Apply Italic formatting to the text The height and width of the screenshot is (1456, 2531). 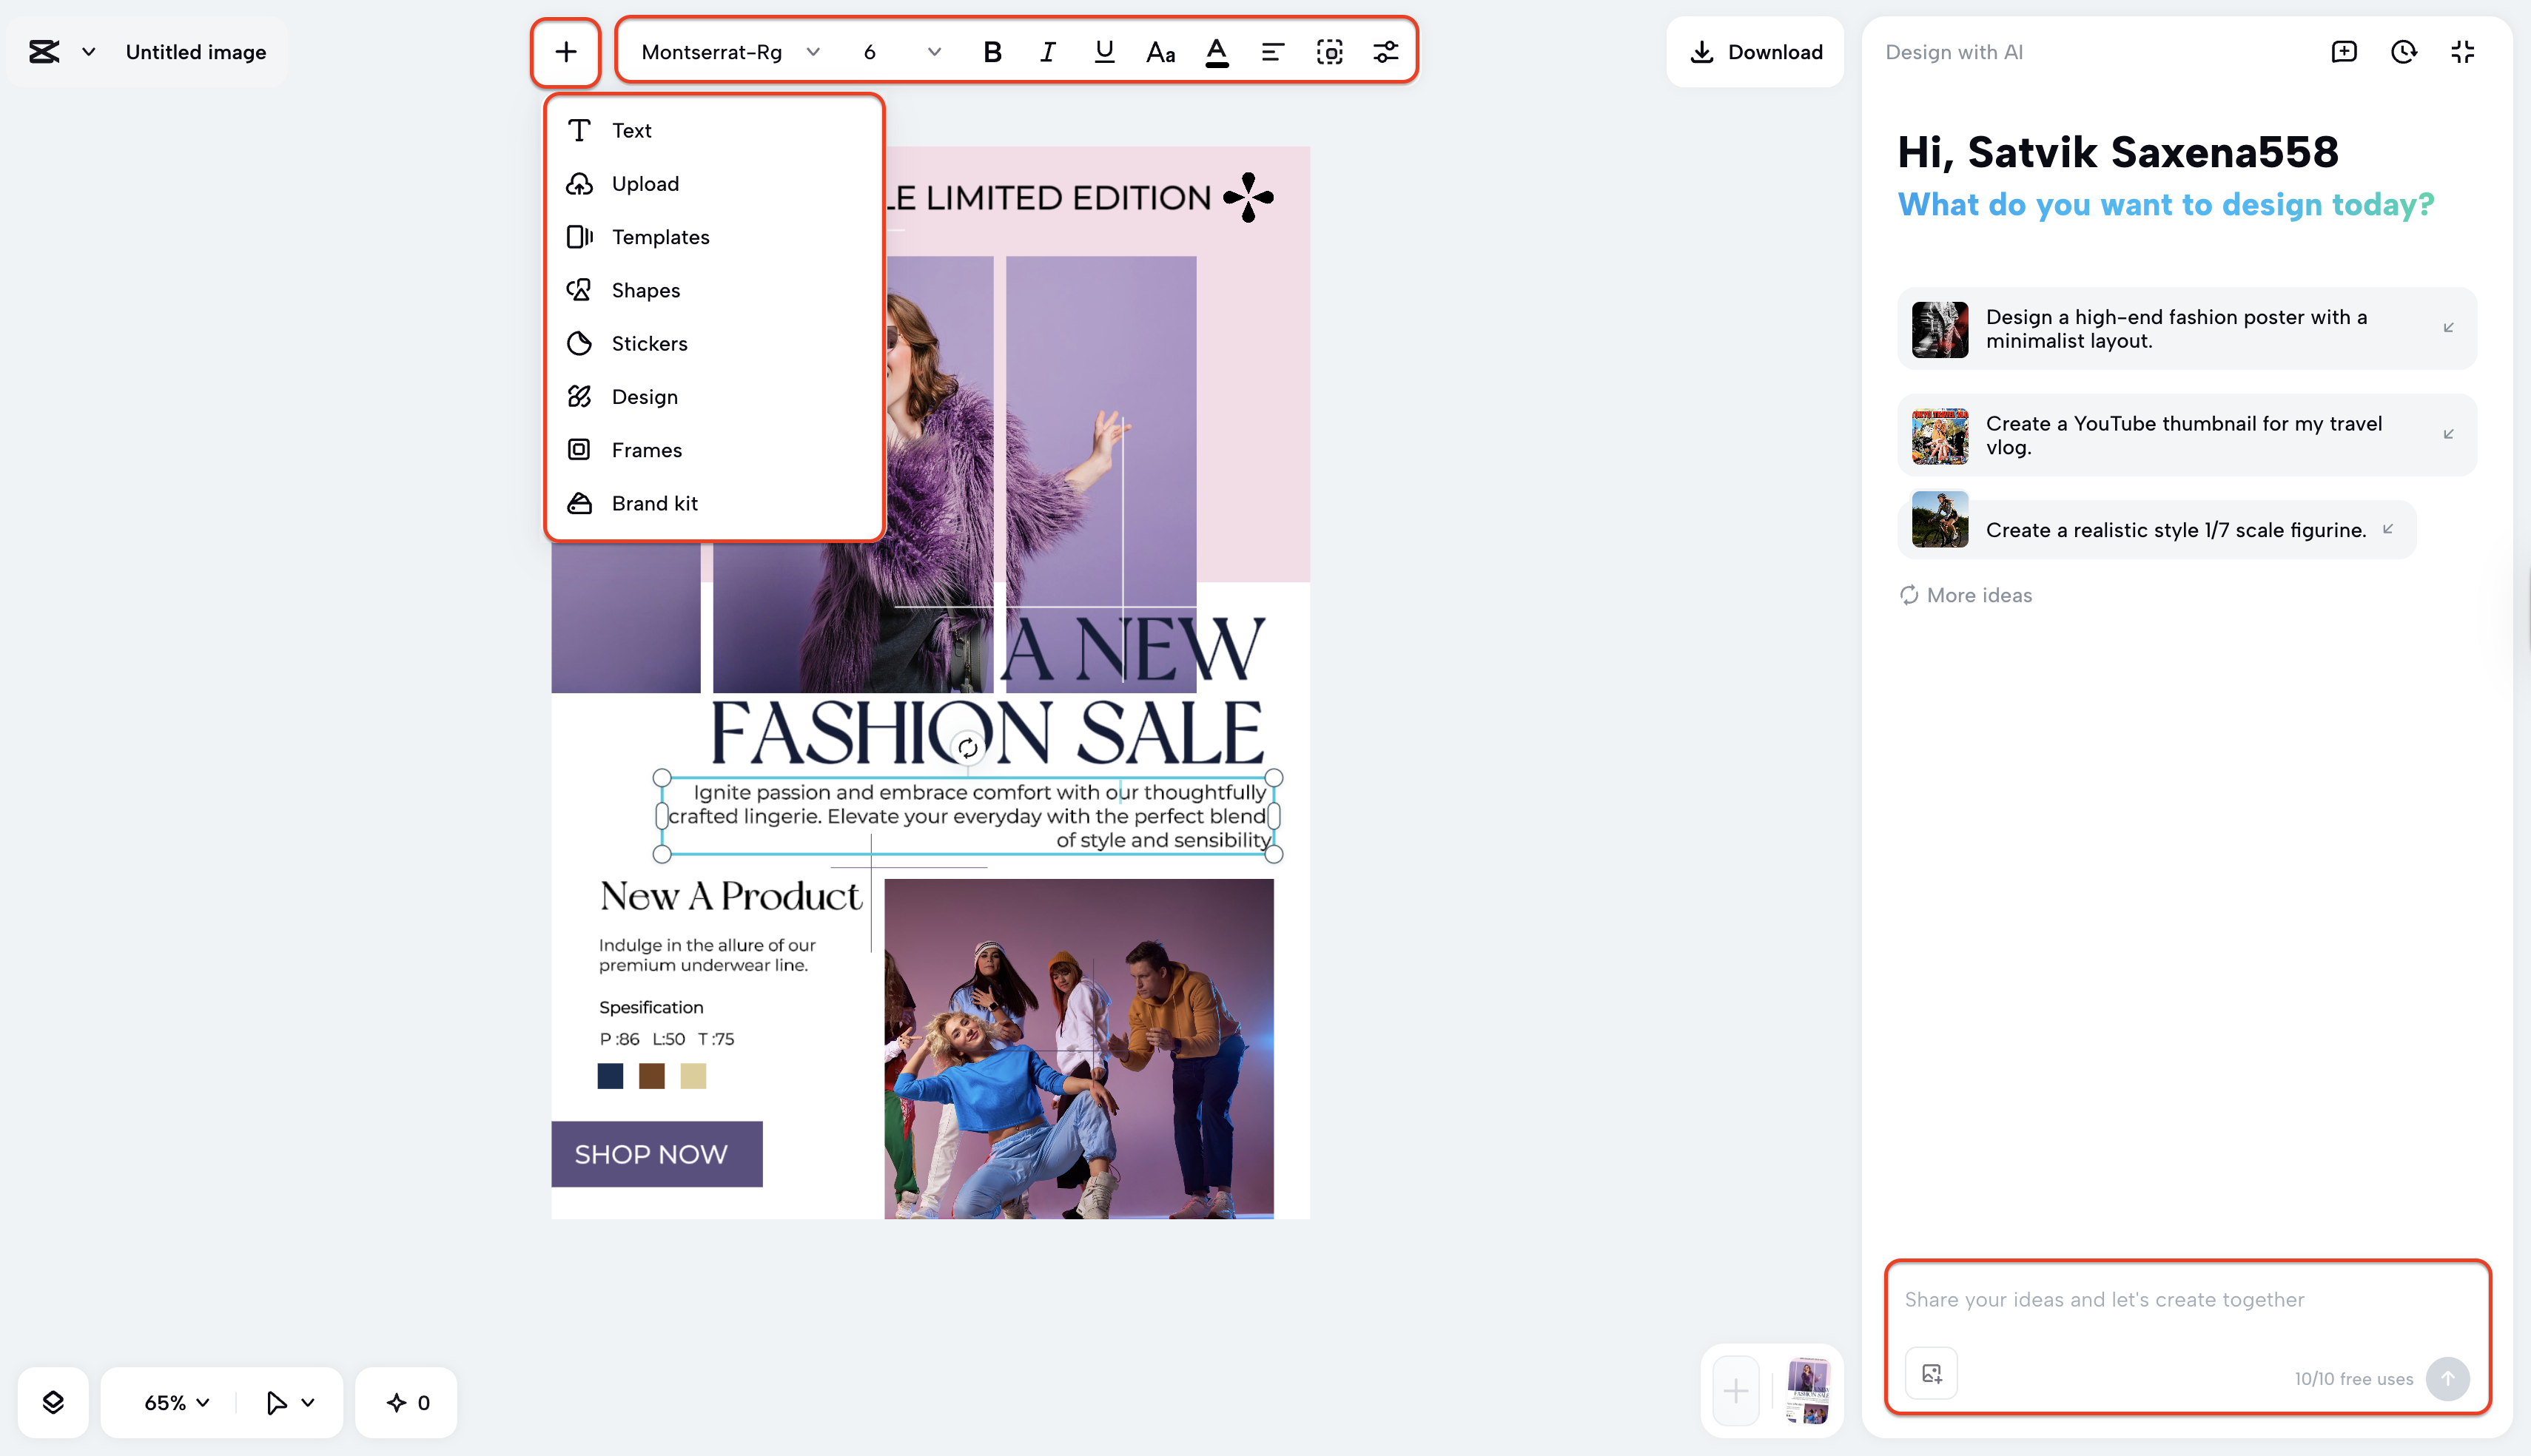pos(1047,51)
